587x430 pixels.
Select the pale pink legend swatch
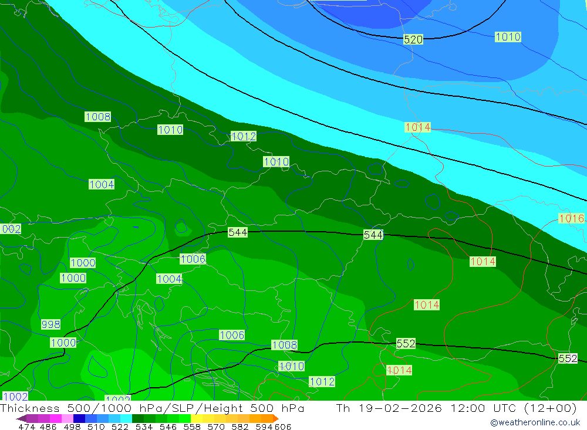(x=68, y=418)
